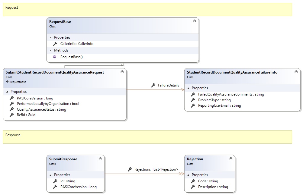Select the yellow Response comment box
The width and height of the screenshot is (303, 195).
pos(147,137)
